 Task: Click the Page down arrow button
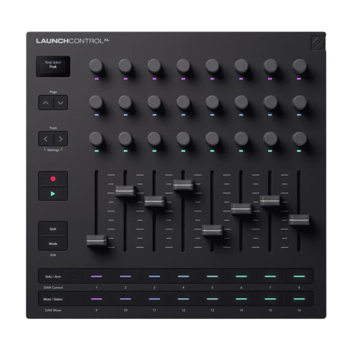coord(61,103)
